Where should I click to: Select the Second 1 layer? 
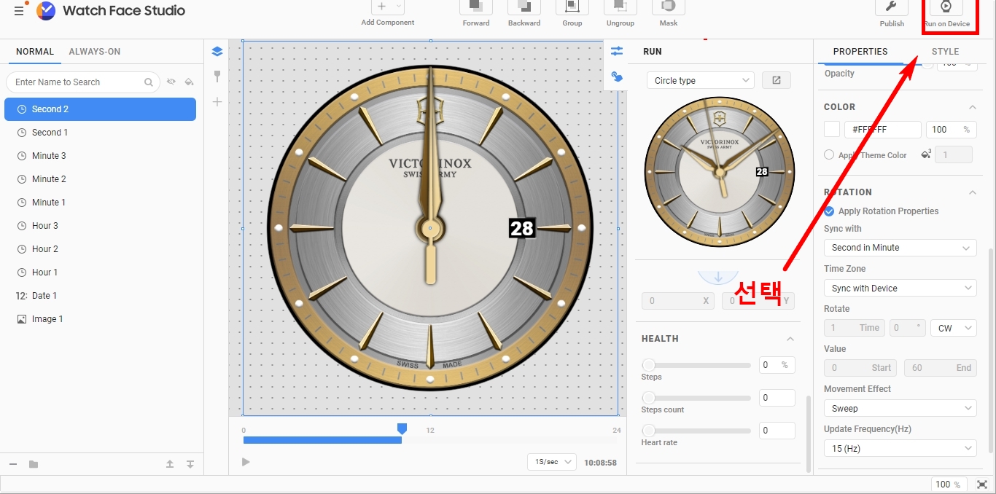[x=100, y=133]
